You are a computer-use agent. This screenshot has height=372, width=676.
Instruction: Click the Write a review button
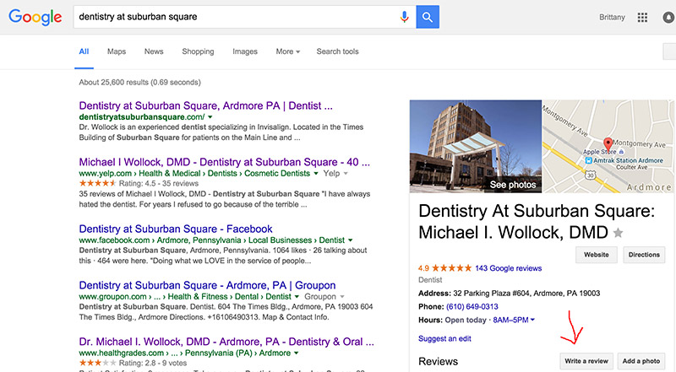(586, 361)
